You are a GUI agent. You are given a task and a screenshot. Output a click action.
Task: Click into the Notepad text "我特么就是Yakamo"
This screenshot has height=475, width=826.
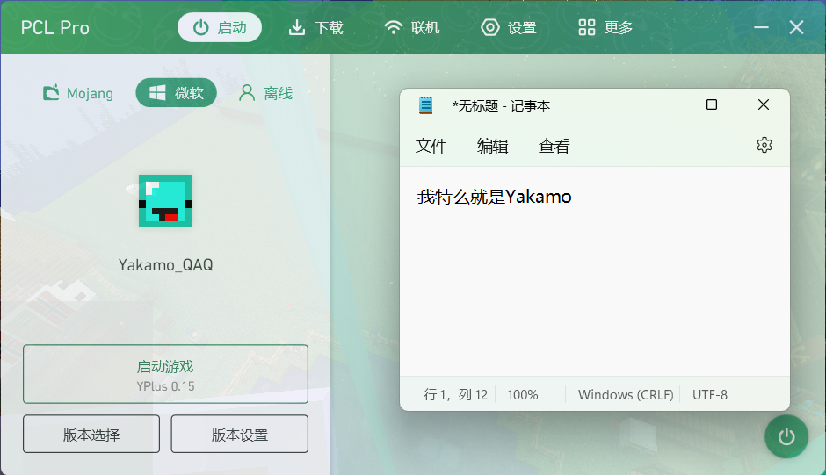[x=494, y=197]
